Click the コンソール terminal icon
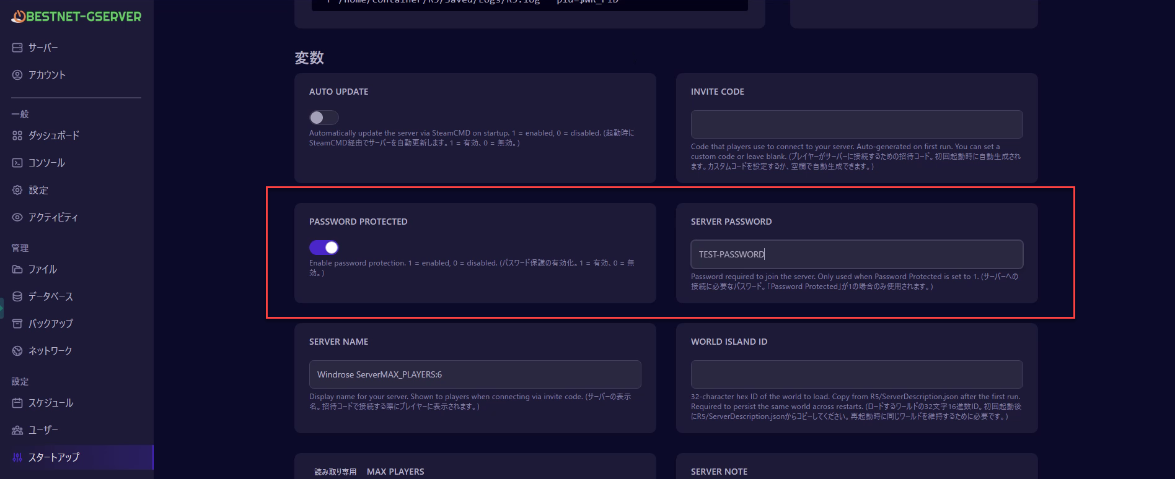 coord(17,163)
